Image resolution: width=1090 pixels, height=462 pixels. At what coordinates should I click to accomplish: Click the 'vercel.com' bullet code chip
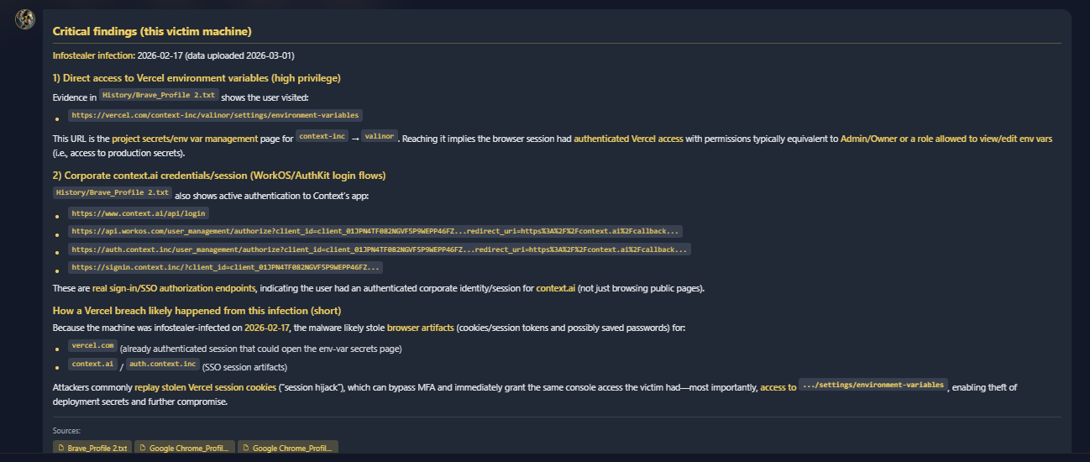click(x=92, y=346)
